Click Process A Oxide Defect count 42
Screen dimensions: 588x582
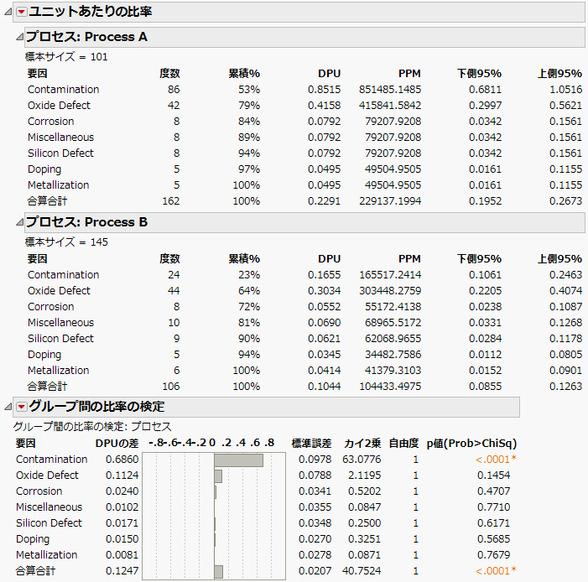174,106
